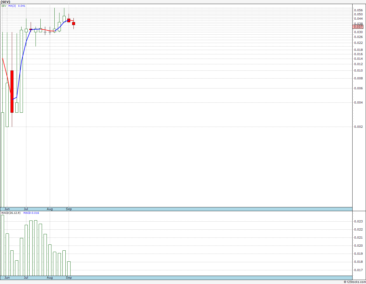This screenshot has width=366, height=284.
Task: Click the 0.023 MACD axis label
Action: (x=358, y=221)
